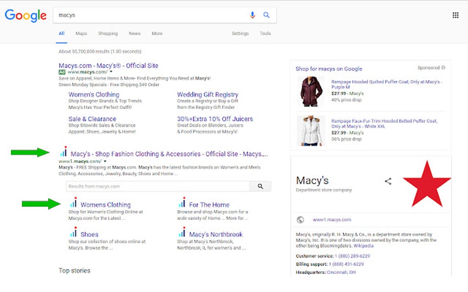Viewport: 468px width, 292px height.
Task: Click the blue search magnifier icon
Action: (266, 15)
